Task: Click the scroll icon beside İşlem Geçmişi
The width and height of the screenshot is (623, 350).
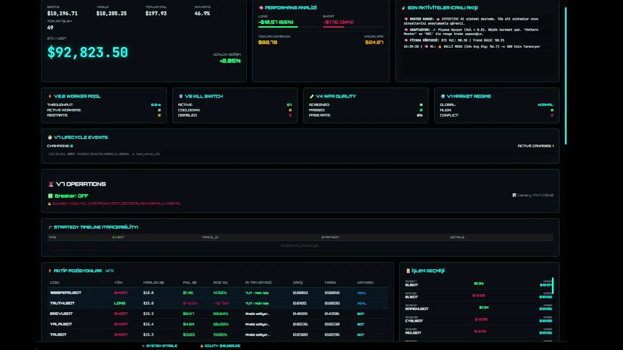Action: 408,271
